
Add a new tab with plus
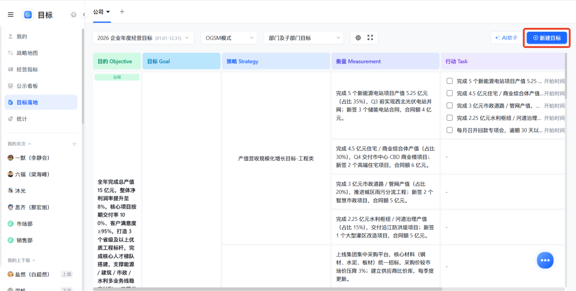(122, 12)
